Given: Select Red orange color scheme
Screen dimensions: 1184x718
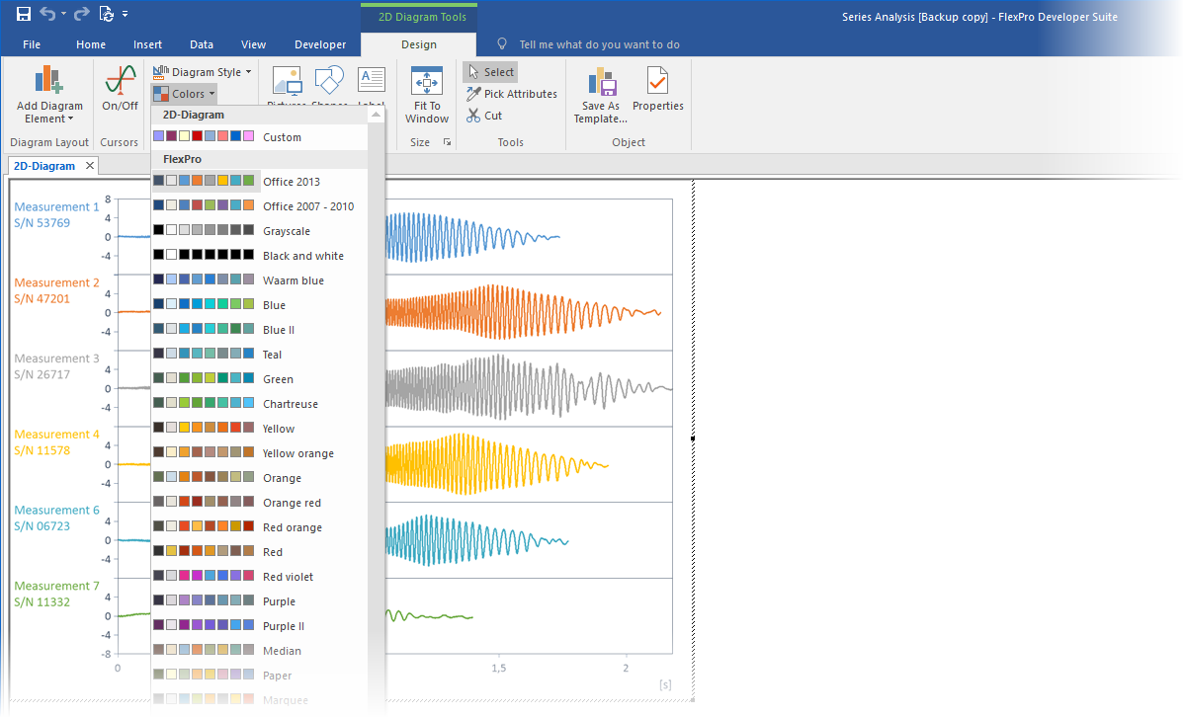Looking at the screenshot, I should tap(260, 527).
